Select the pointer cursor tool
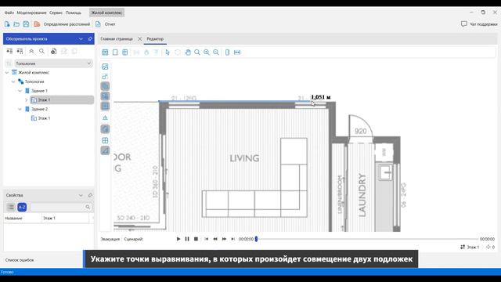Screen dimensions: 501x282 [168, 52]
